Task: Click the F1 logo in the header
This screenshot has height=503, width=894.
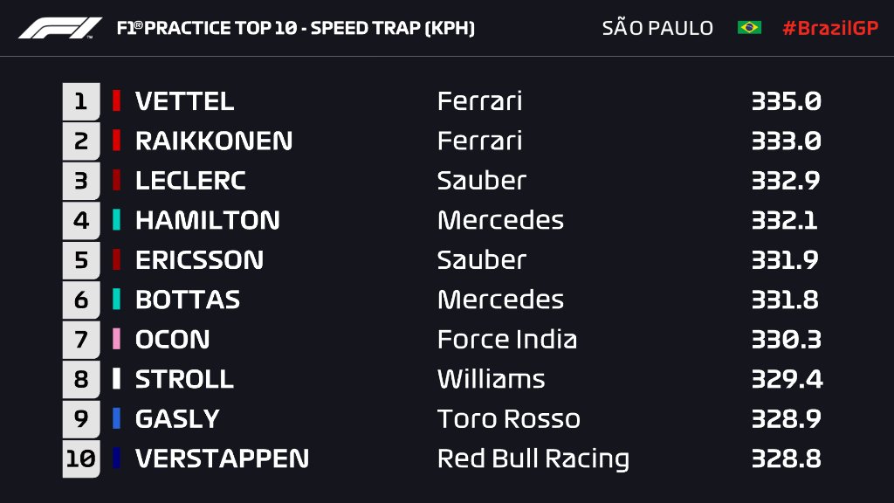Action: (x=60, y=28)
